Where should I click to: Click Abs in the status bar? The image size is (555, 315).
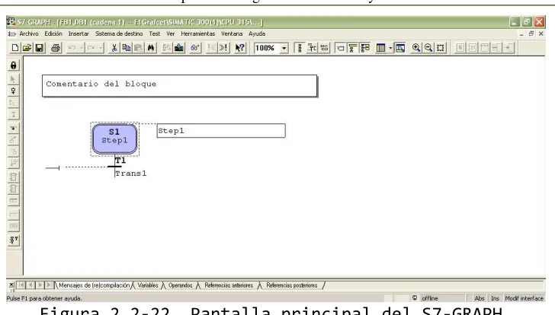(480, 298)
